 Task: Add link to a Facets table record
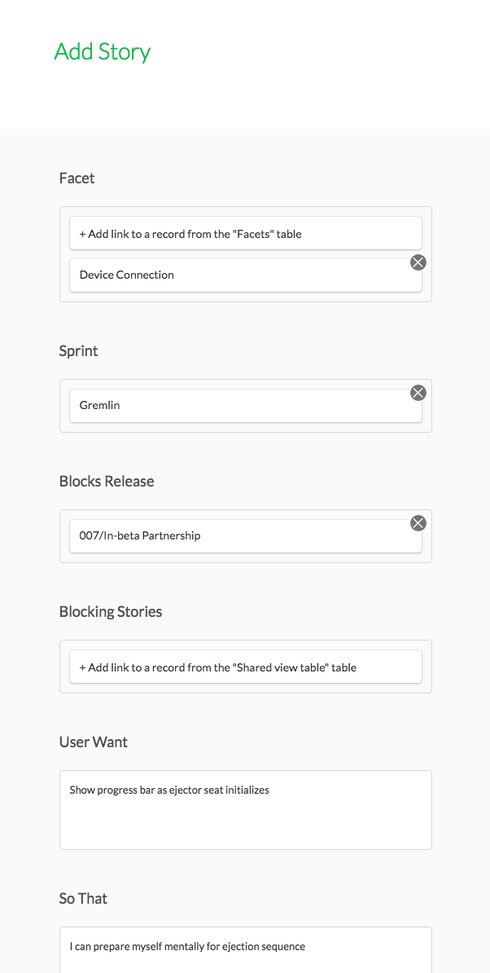(x=246, y=233)
